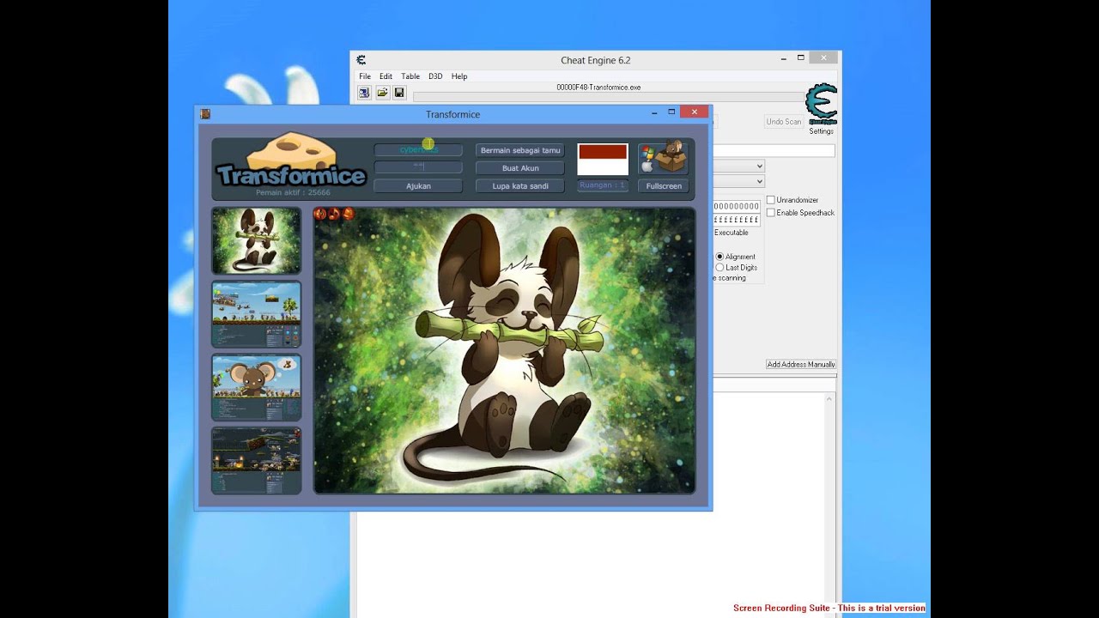The width and height of the screenshot is (1099, 618).
Task: Open the File menu in Cheat Engine
Action: [365, 76]
